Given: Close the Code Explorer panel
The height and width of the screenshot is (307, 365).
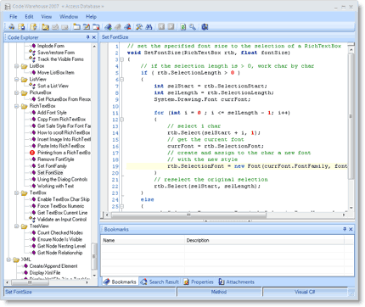Looking at the screenshot, I should pyautogui.click(x=94, y=37).
